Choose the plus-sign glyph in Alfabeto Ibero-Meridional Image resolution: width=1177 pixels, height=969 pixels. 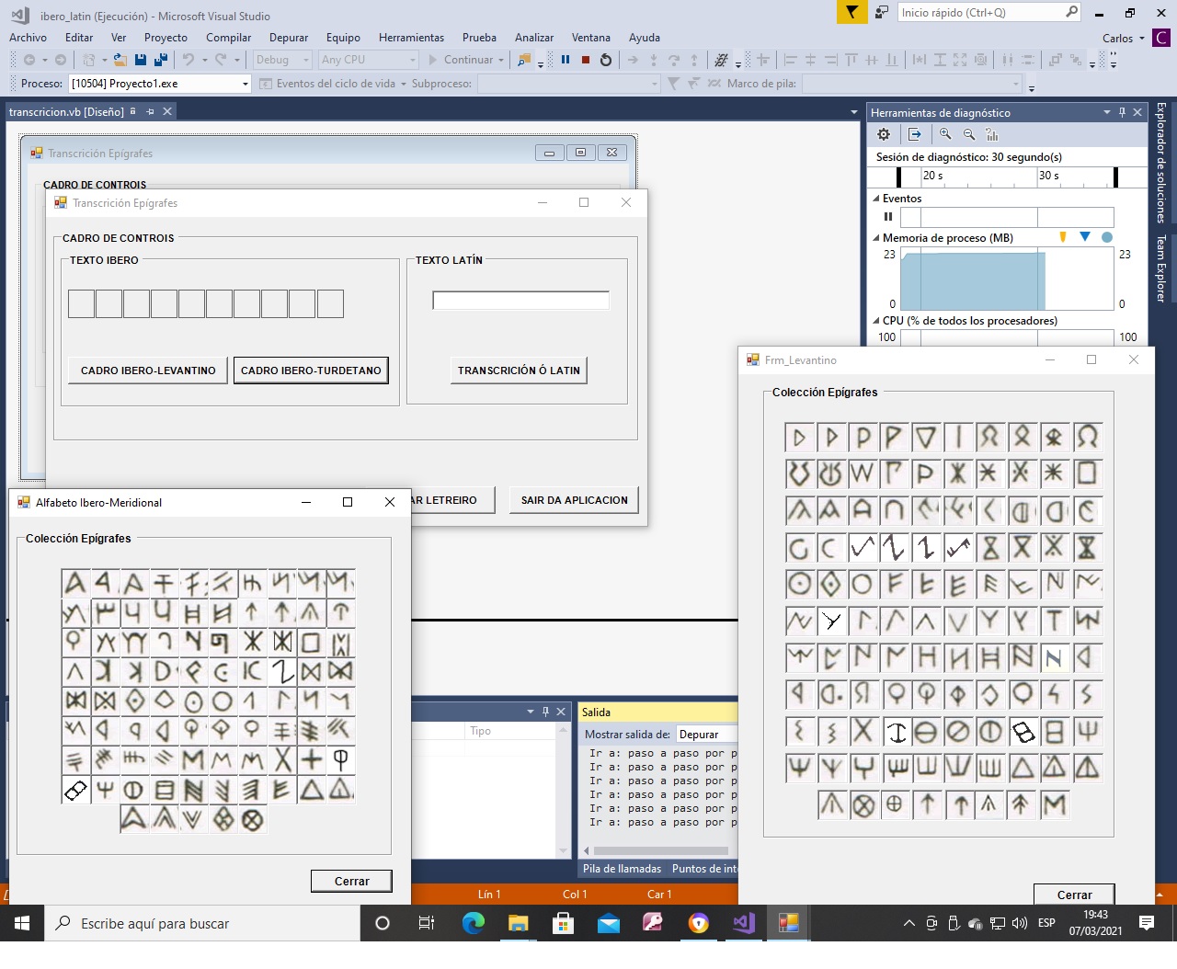coord(312,759)
